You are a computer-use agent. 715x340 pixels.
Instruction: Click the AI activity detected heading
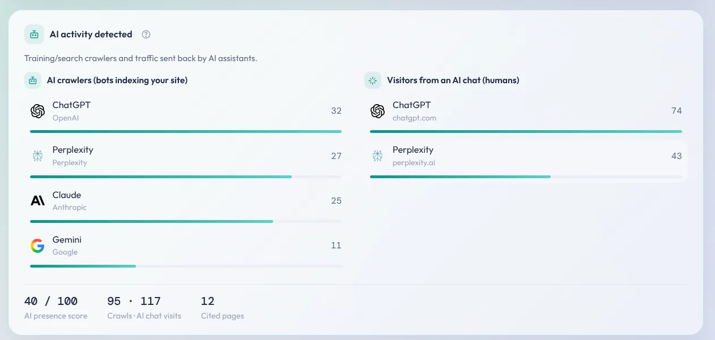coord(91,35)
